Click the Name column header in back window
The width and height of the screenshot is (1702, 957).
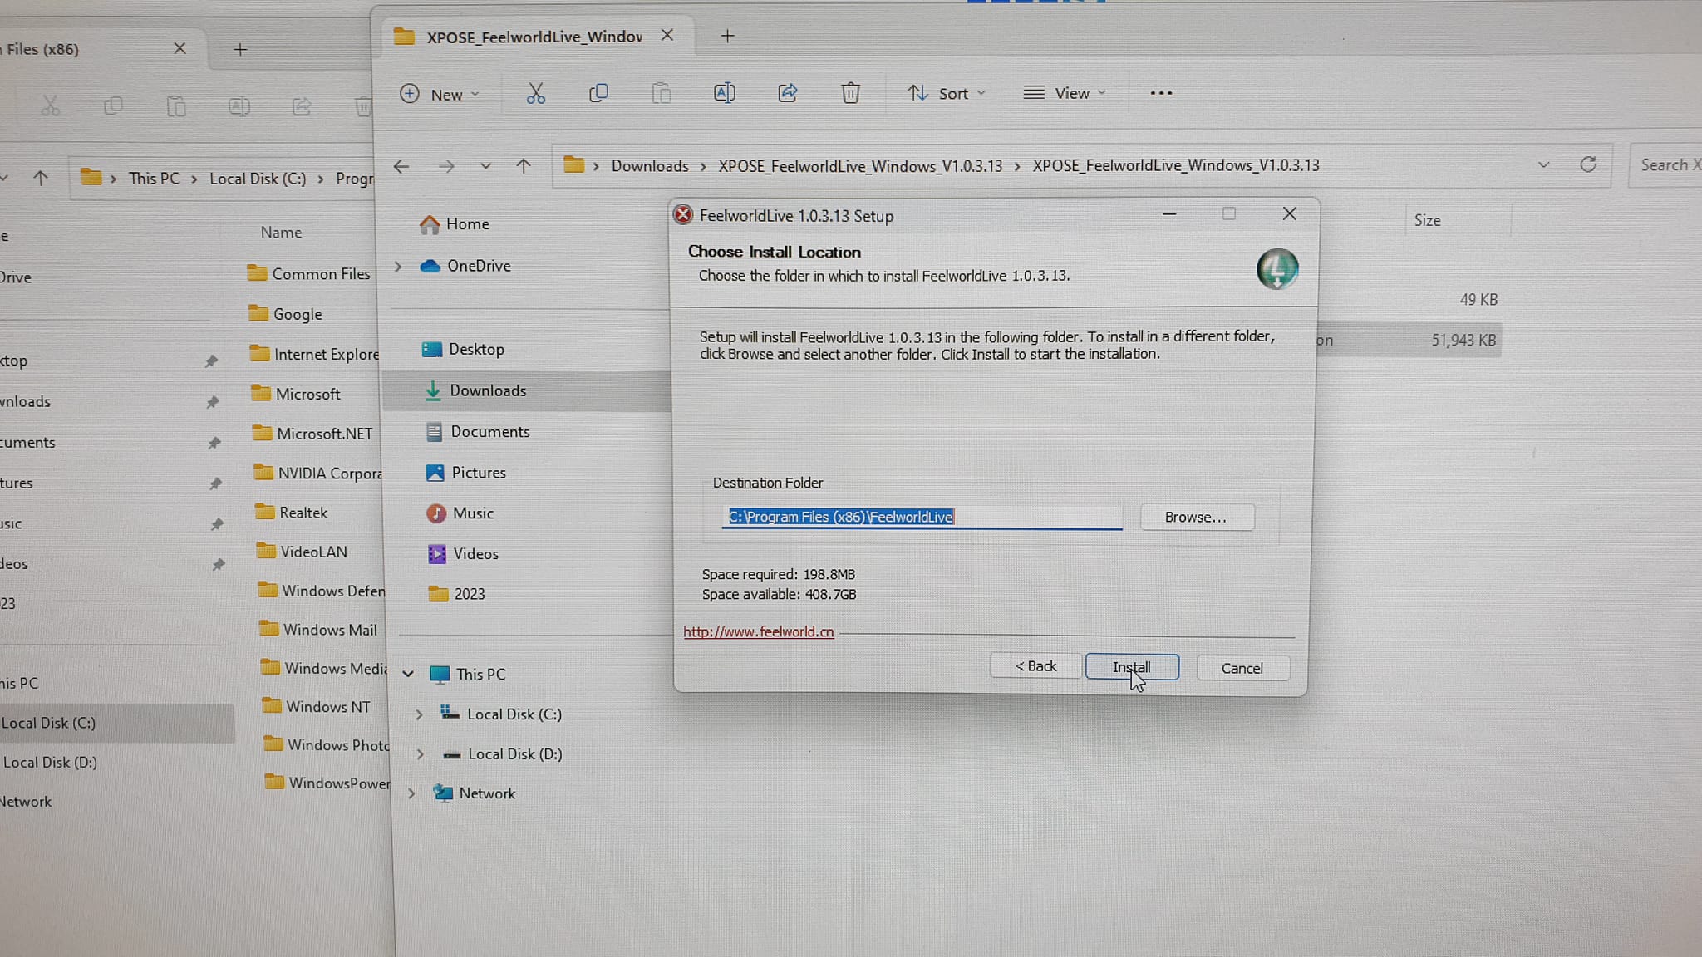[x=281, y=233]
